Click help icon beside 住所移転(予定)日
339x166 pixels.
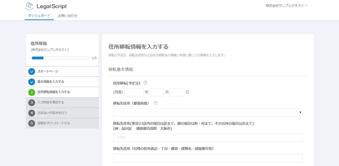coord(145,83)
